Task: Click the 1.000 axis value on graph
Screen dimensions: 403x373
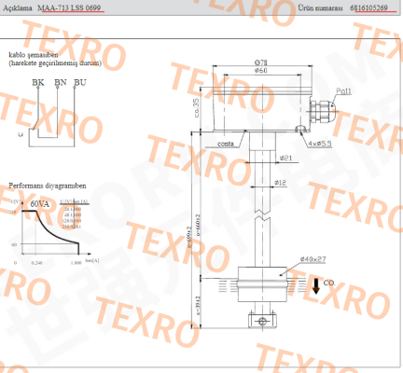Action: click(76, 263)
